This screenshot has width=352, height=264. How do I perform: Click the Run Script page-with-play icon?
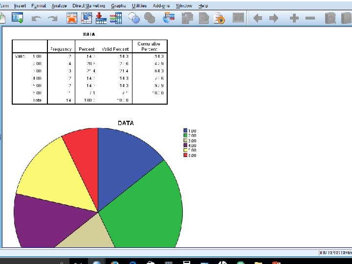(219, 18)
